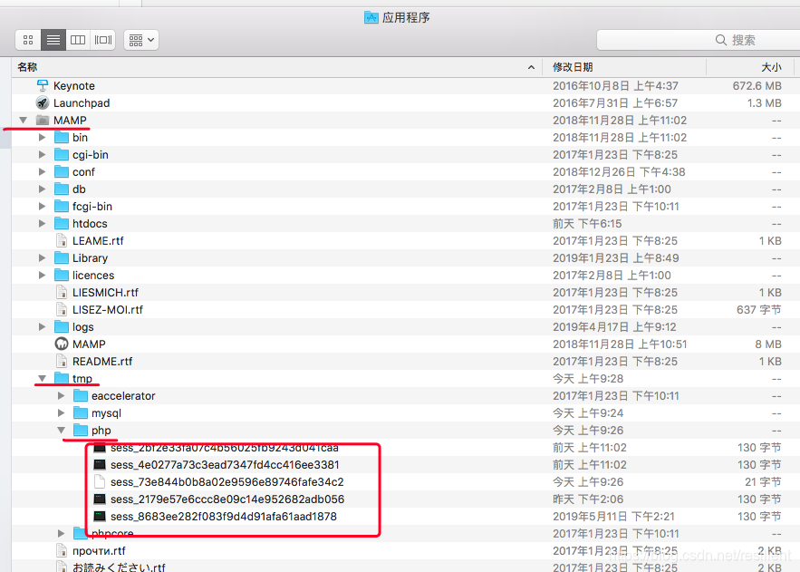Expand the logs folder
Screen dimensions: 800x572
(43, 327)
